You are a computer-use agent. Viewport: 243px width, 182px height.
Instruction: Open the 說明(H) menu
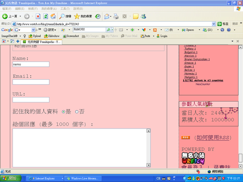78,9
